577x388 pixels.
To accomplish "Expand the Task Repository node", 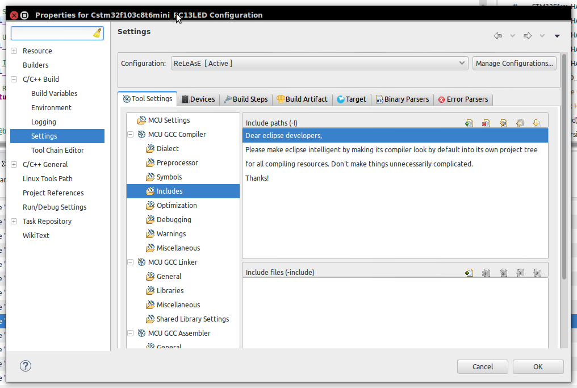I will coord(14,221).
